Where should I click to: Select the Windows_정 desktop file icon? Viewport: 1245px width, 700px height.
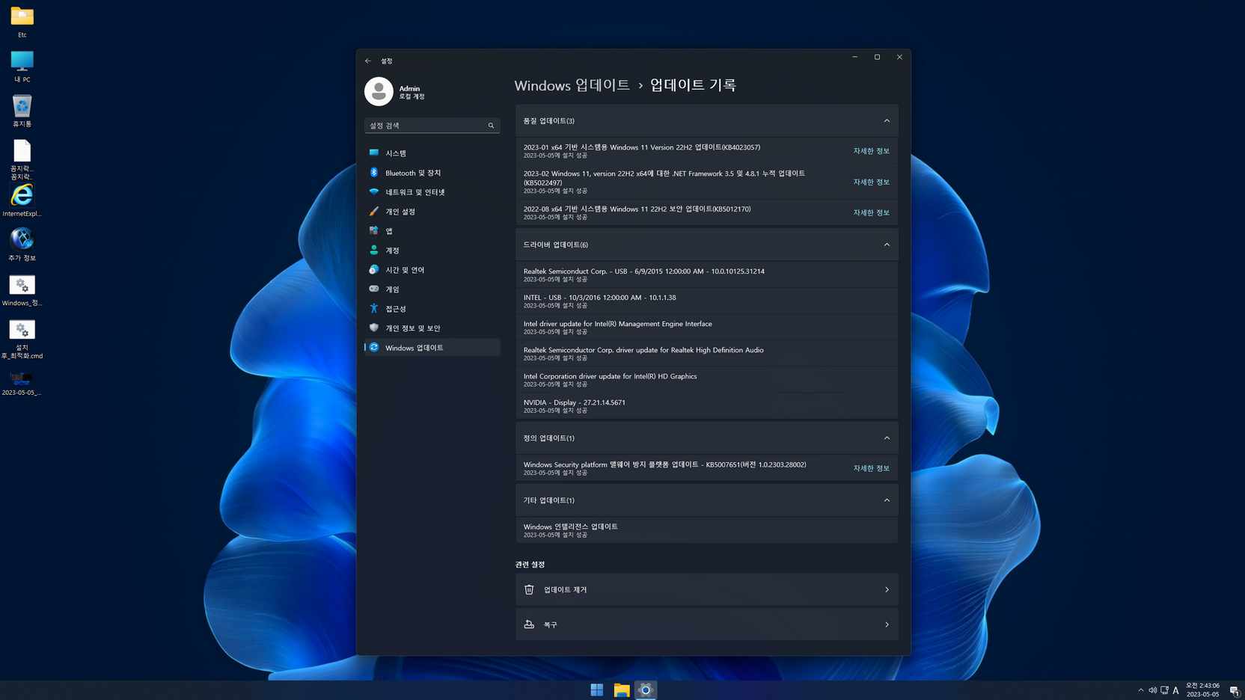click(x=22, y=290)
